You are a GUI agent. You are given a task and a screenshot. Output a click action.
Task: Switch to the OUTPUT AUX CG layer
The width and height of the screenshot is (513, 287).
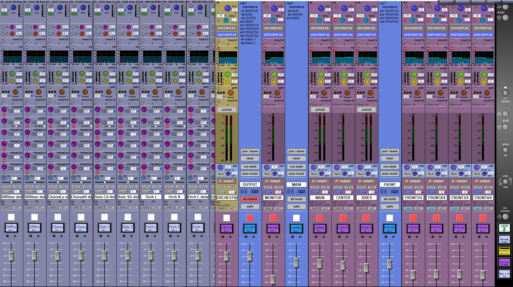point(504,251)
